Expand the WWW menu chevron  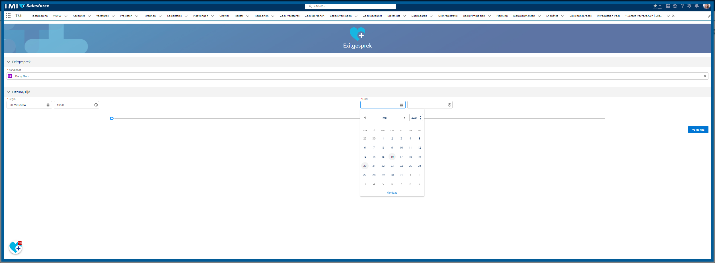[66, 16]
